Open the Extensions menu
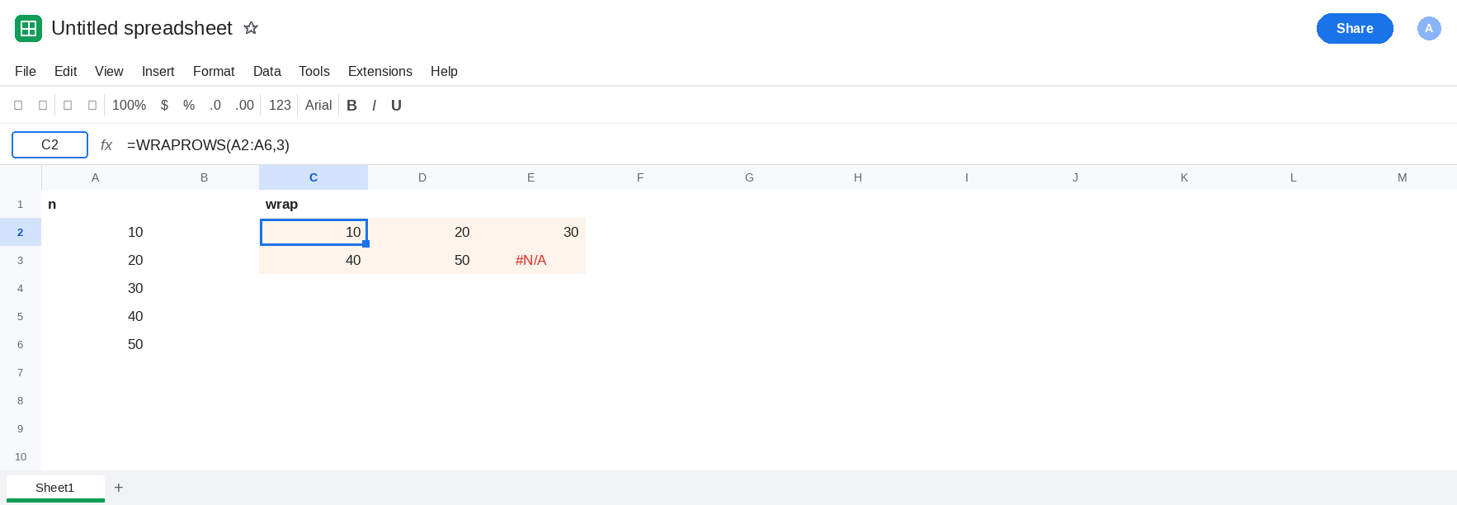 [x=380, y=71]
